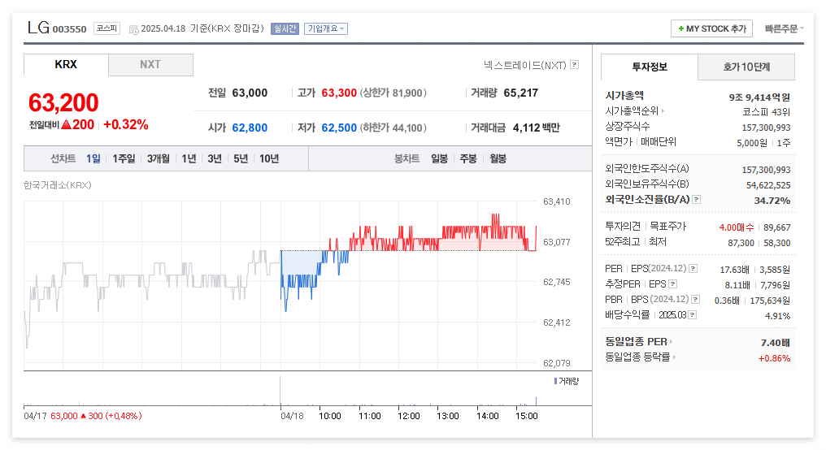Click the 거래대금 value 4,112 백만
This screenshot has width=826, height=450.
coord(537,128)
